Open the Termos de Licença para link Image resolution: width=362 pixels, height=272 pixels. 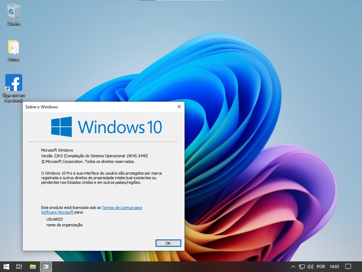click(122, 208)
